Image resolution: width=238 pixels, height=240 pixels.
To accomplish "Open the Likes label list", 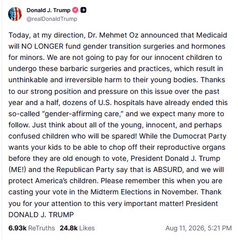I will click(x=87, y=228).
